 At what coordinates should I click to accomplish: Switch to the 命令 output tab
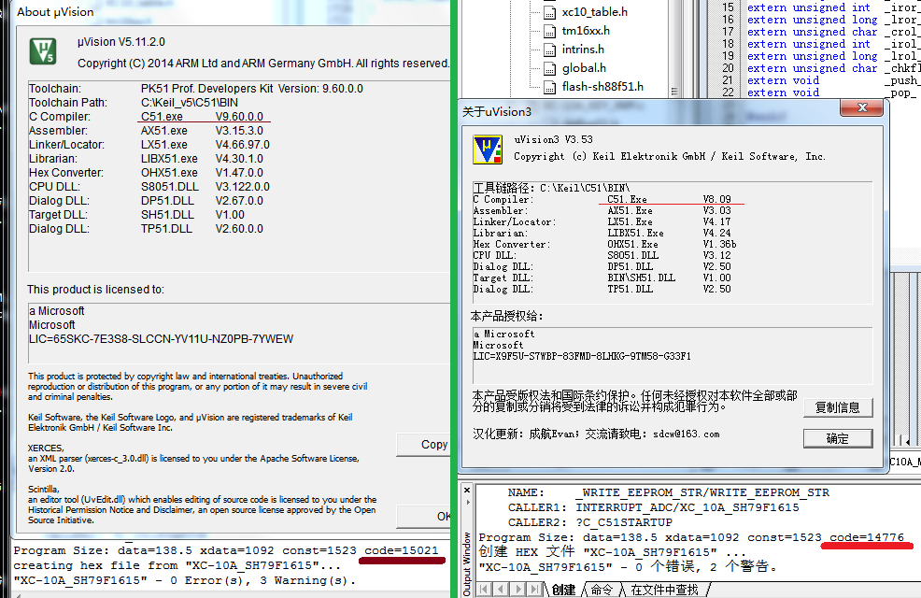pos(601,590)
